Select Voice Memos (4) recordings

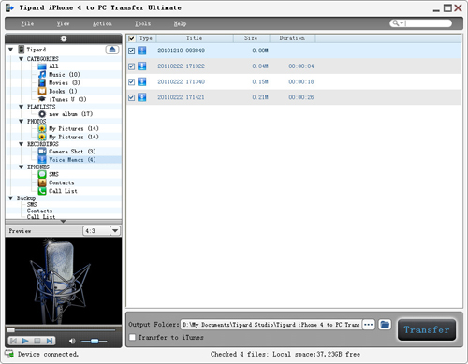pyautogui.click(x=72, y=160)
